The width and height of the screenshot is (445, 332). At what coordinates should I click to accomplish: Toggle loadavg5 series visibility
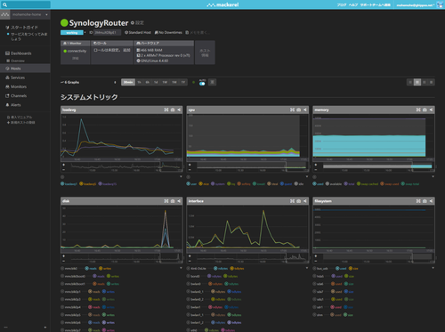click(81, 184)
